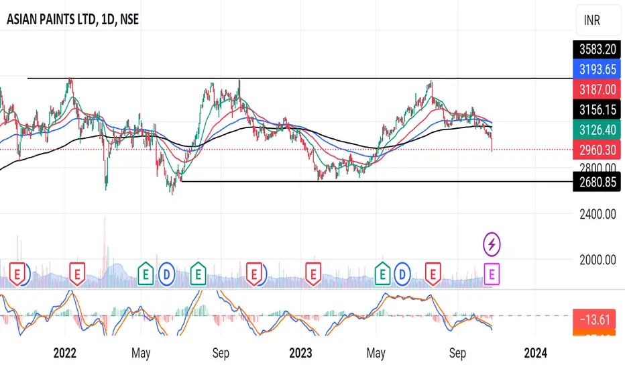Open the red earnings marker at the chart's left edge
The height and width of the screenshot is (369, 625).
[17, 274]
